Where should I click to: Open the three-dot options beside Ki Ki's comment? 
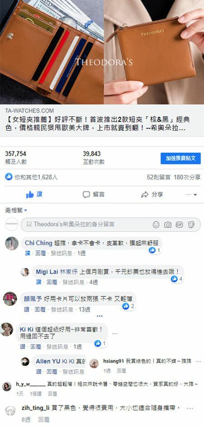114,333
